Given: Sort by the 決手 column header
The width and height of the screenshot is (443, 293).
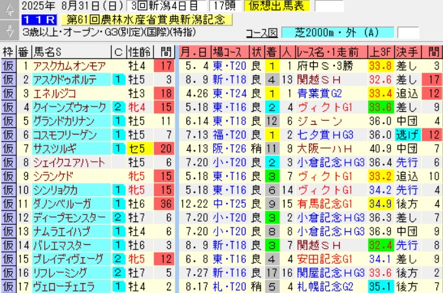Looking at the screenshot, I should pos(407,52).
